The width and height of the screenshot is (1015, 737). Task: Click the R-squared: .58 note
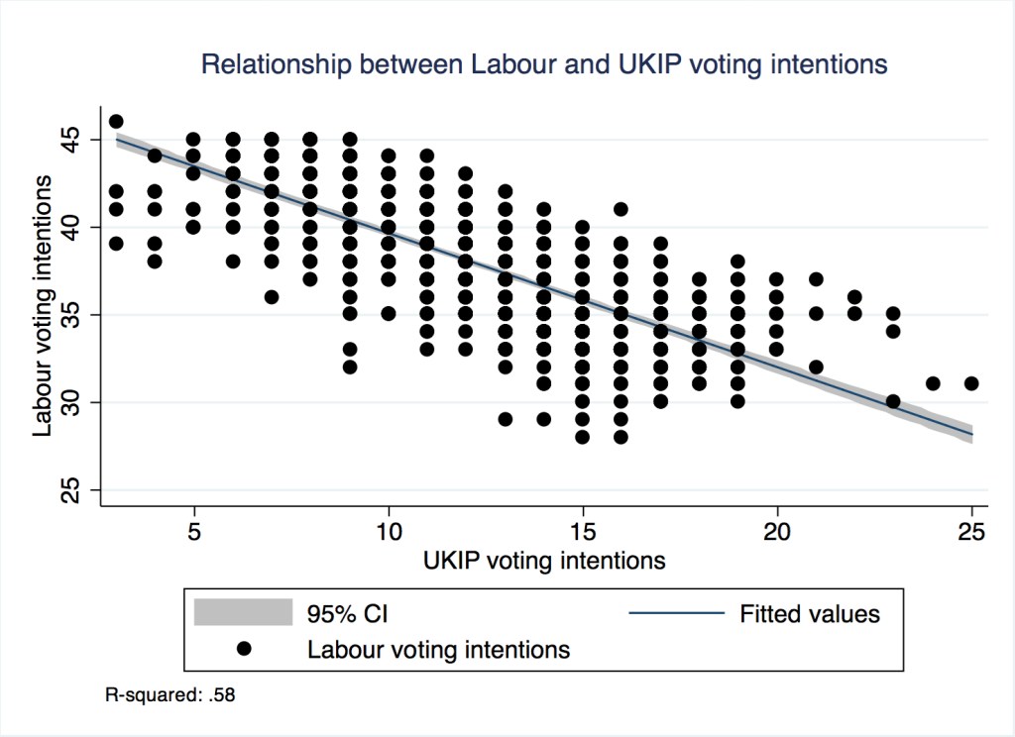170,695
